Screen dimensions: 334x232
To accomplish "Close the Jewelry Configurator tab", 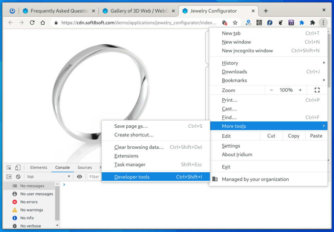I will point(253,11).
